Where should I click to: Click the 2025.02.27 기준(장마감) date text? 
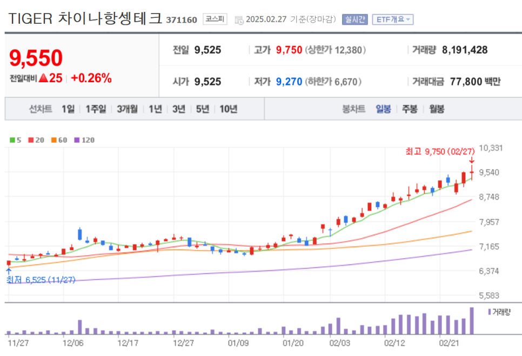tap(291, 19)
